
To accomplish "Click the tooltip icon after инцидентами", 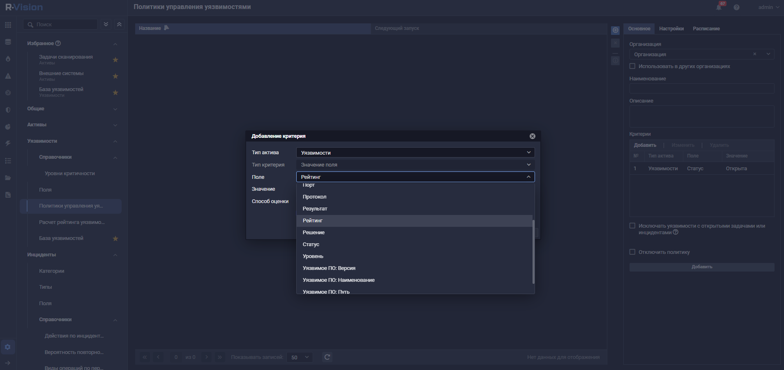I will [676, 232].
